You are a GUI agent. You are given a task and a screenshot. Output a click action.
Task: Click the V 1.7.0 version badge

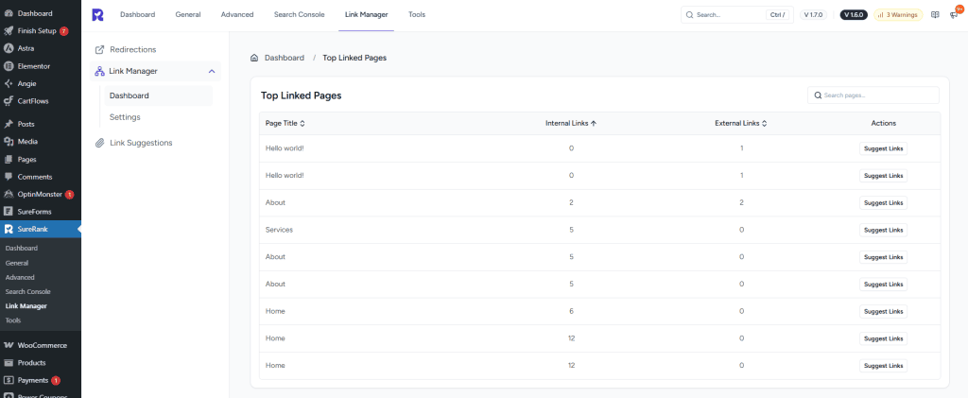click(x=814, y=15)
